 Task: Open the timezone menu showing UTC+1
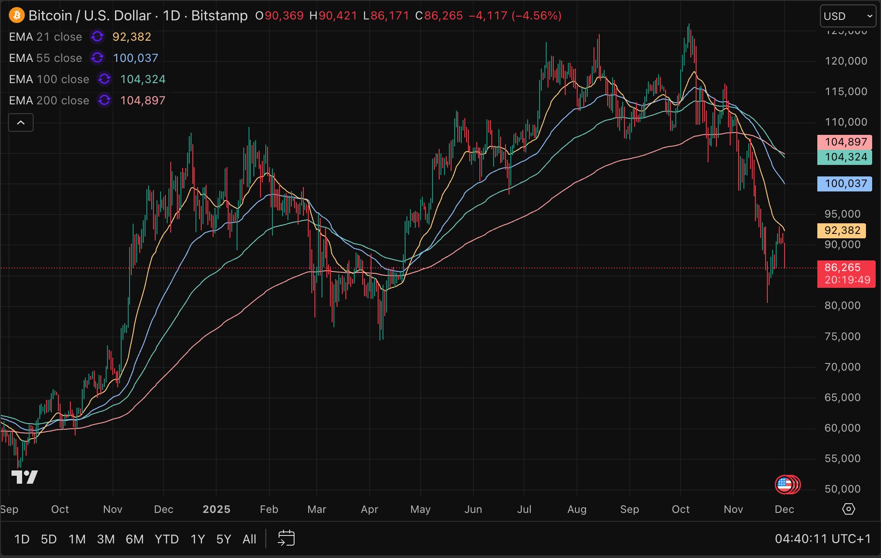pos(823,539)
